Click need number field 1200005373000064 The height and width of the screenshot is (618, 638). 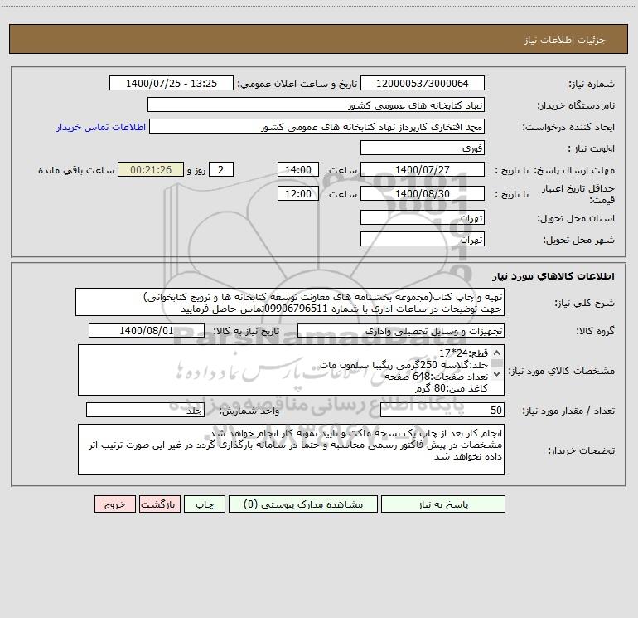coord(423,83)
